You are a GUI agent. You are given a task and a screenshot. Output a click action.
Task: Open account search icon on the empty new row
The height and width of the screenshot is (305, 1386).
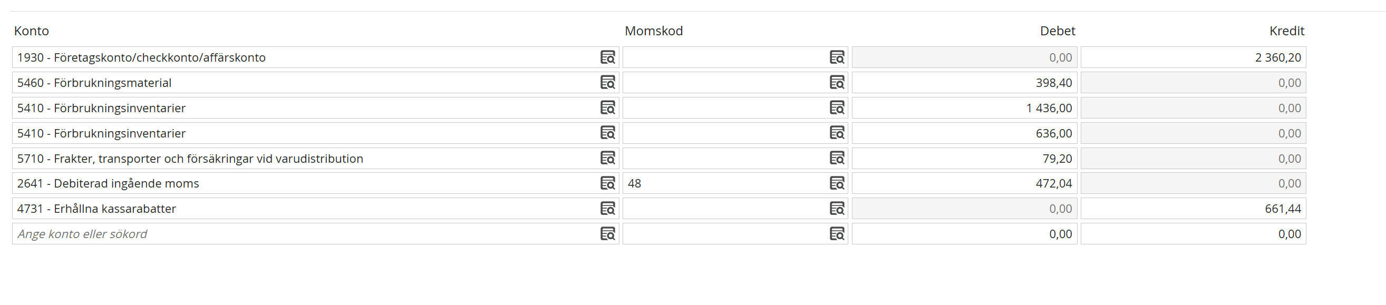[607, 234]
